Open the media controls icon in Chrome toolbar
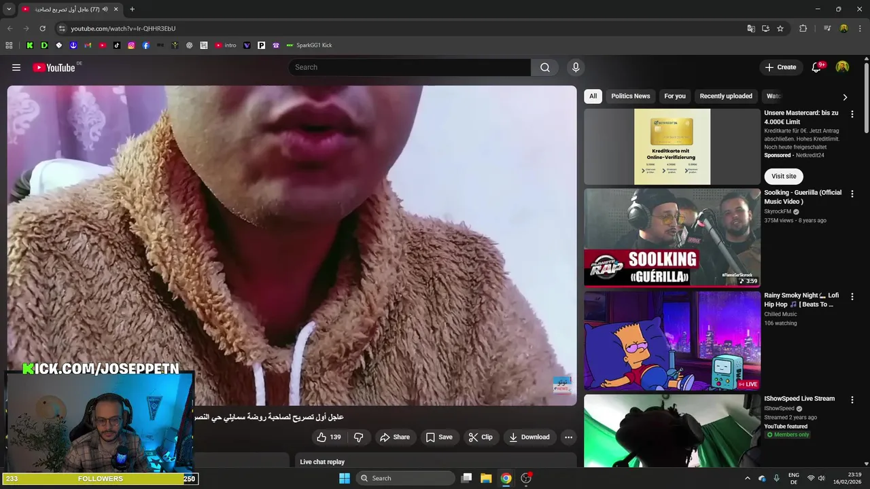Viewport: 870px width, 489px height. (x=827, y=29)
